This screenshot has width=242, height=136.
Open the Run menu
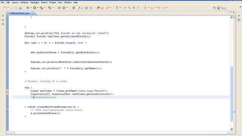[x=60, y=3]
